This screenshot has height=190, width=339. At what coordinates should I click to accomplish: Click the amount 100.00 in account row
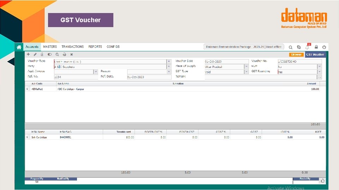click(315, 89)
